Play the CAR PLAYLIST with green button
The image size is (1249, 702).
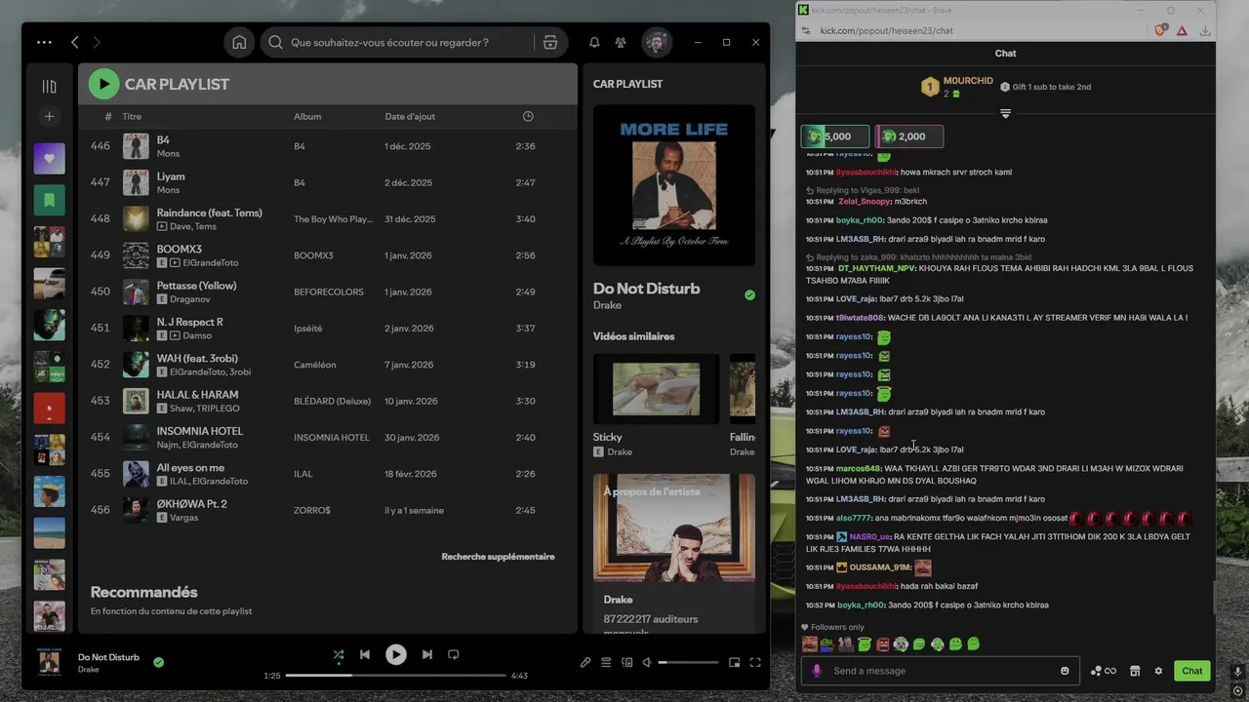104,84
